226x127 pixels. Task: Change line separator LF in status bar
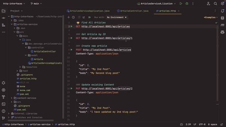coord(195,125)
